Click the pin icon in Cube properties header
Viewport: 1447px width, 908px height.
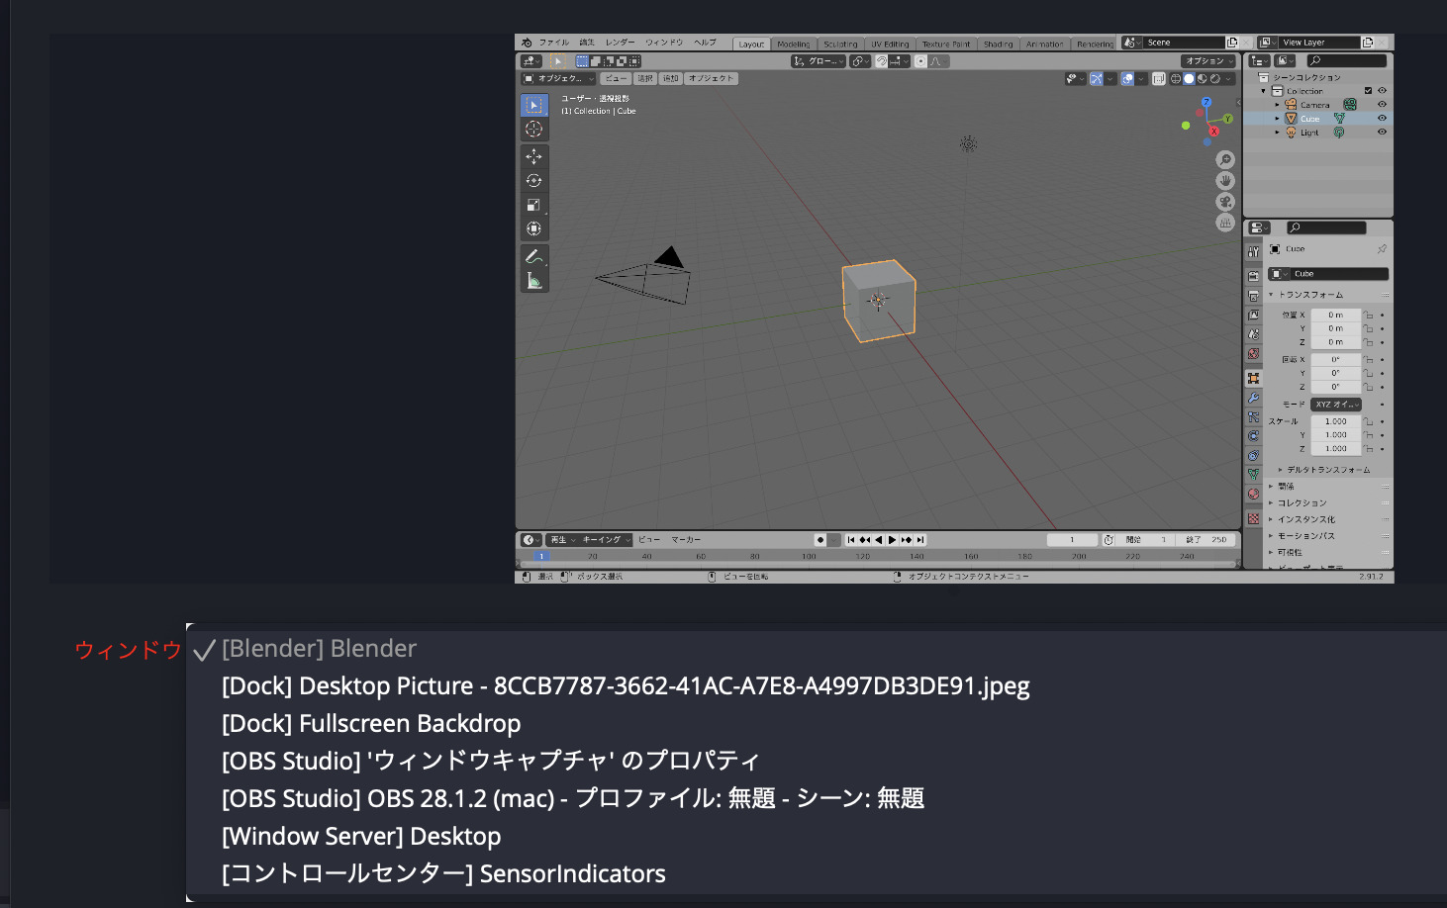(1382, 249)
